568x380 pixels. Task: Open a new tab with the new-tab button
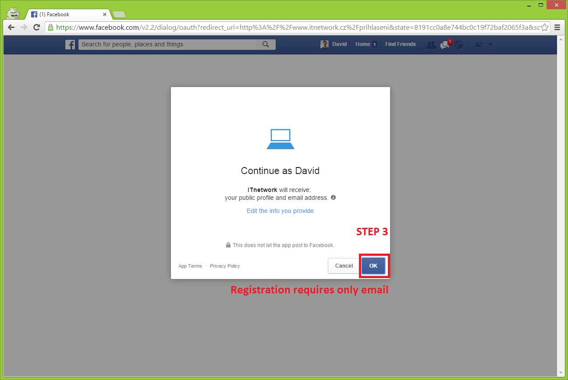tap(119, 14)
